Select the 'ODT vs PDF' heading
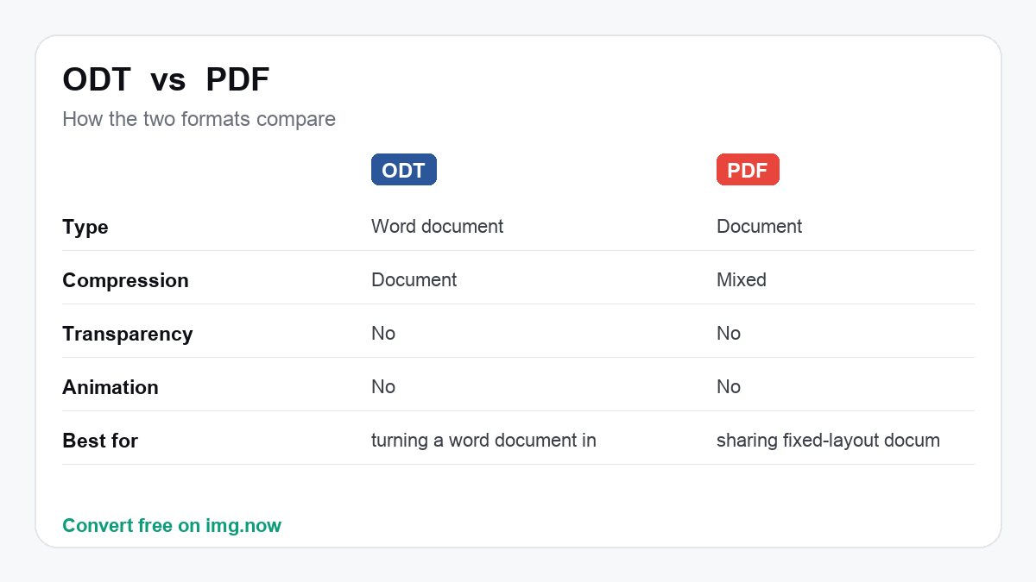This screenshot has height=582, width=1036. coord(166,80)
